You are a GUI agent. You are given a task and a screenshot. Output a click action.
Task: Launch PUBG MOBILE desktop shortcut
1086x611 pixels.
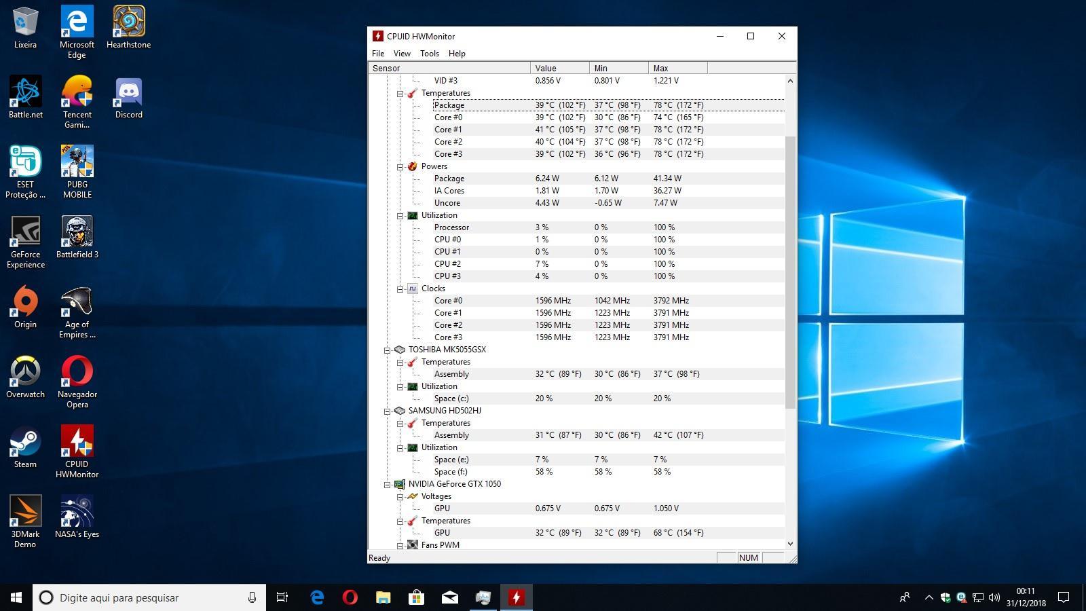tap(77, 172)
